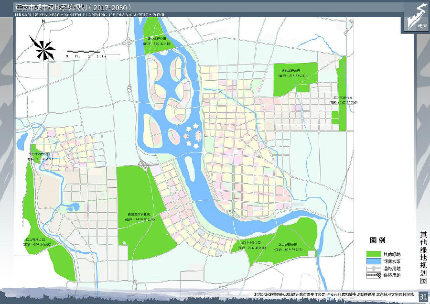Click the flower-shaped island cluster in river
Screen dimensions: 430x304
click(x=194, y=135)
